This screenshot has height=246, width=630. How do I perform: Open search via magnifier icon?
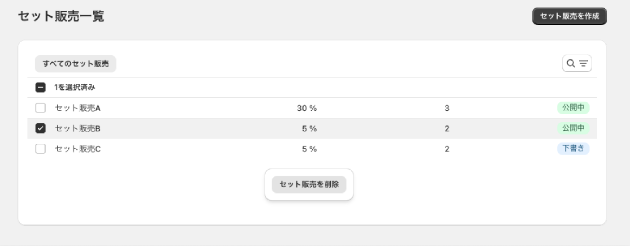570,63
